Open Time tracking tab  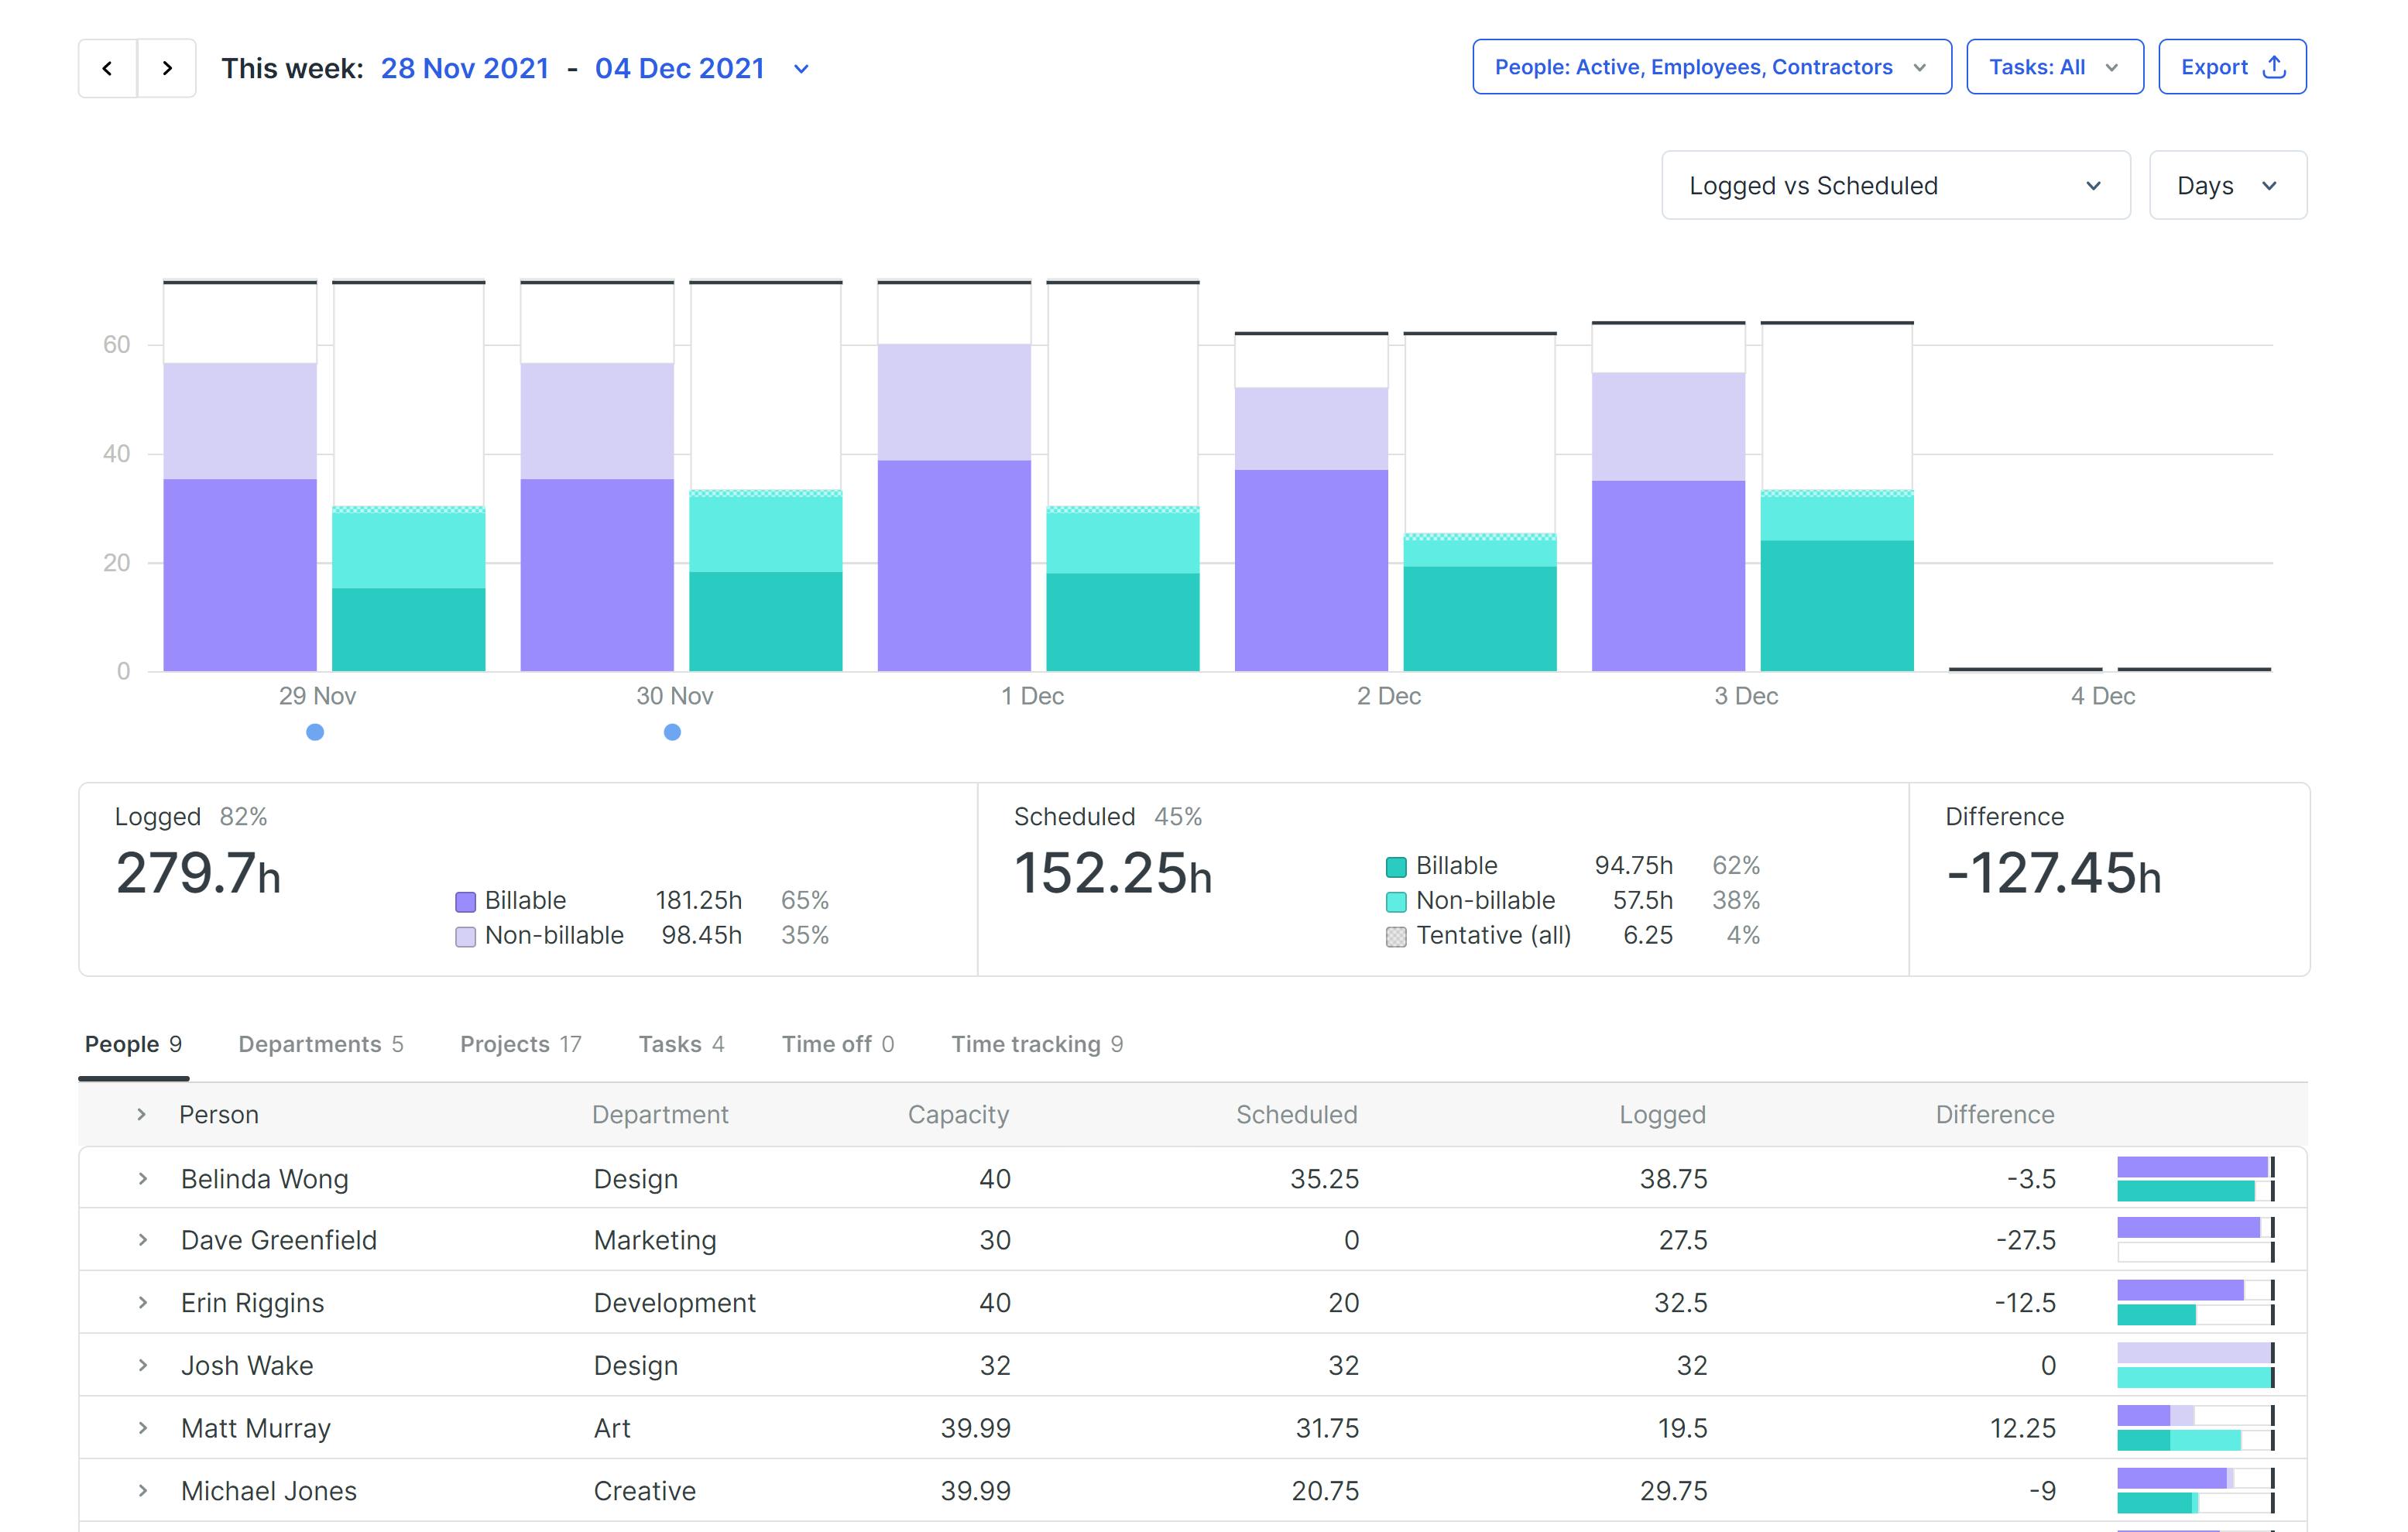[1036, 1044]
